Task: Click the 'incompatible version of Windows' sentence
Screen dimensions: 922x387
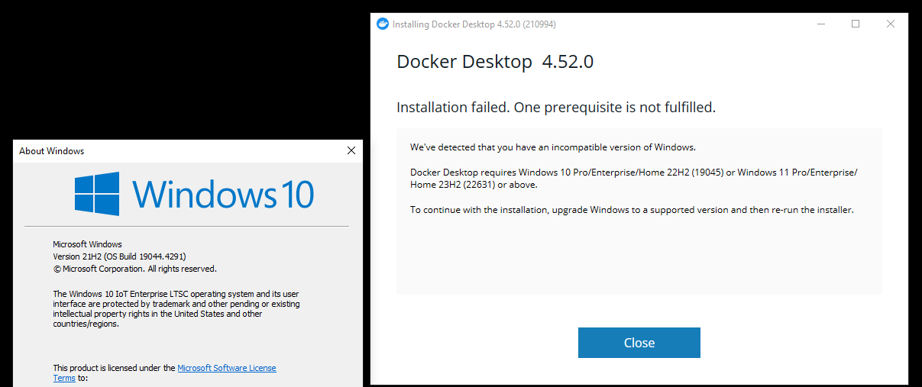Action: tap(553, 147)
